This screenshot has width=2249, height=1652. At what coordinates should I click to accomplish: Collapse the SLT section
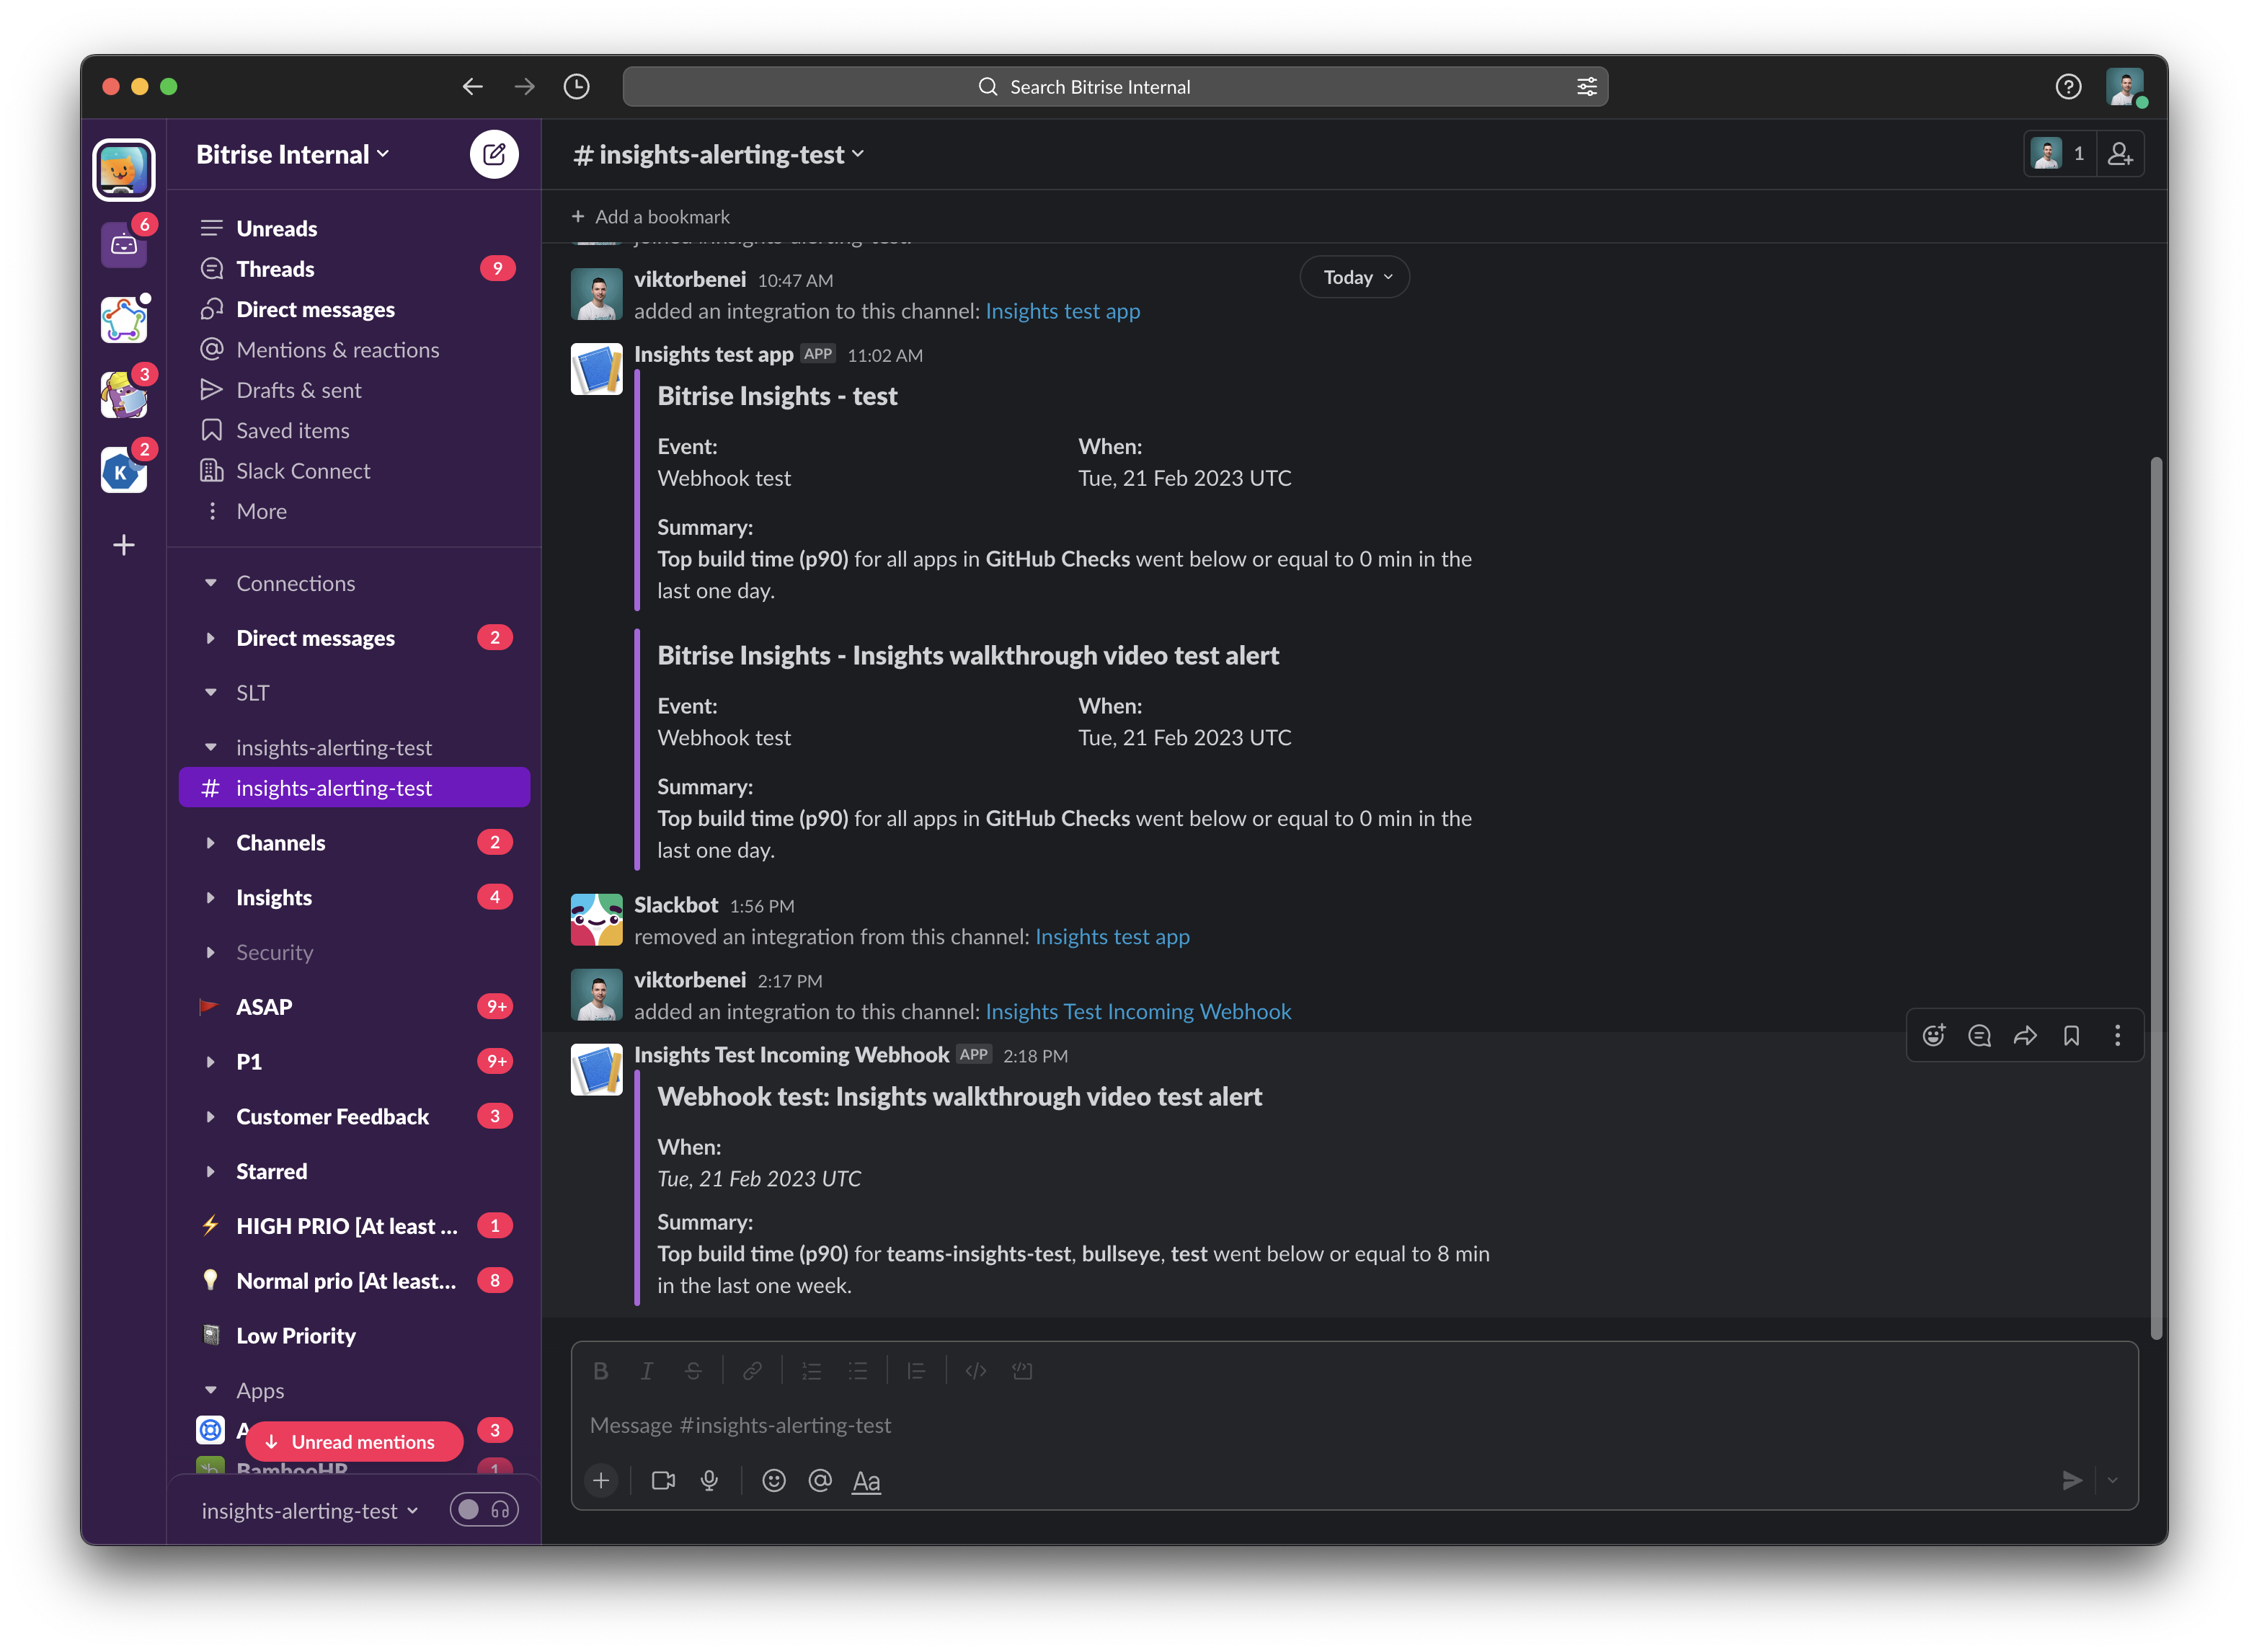click(210, 692)
